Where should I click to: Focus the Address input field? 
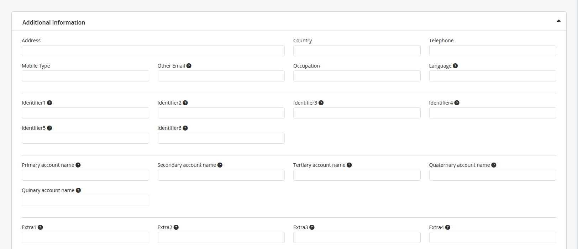click(x=153, y=51)
